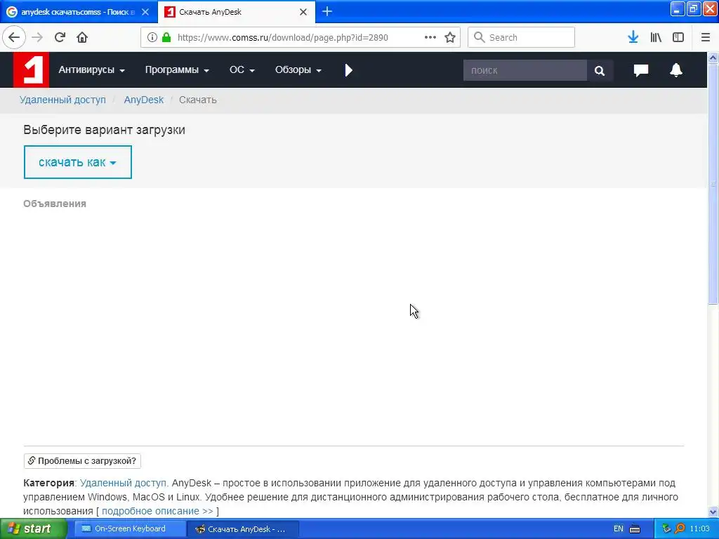Viewport: 719px width, 539px height.
Task: Close the Скачать AnyDesk tab
Action: click(303, 12)
